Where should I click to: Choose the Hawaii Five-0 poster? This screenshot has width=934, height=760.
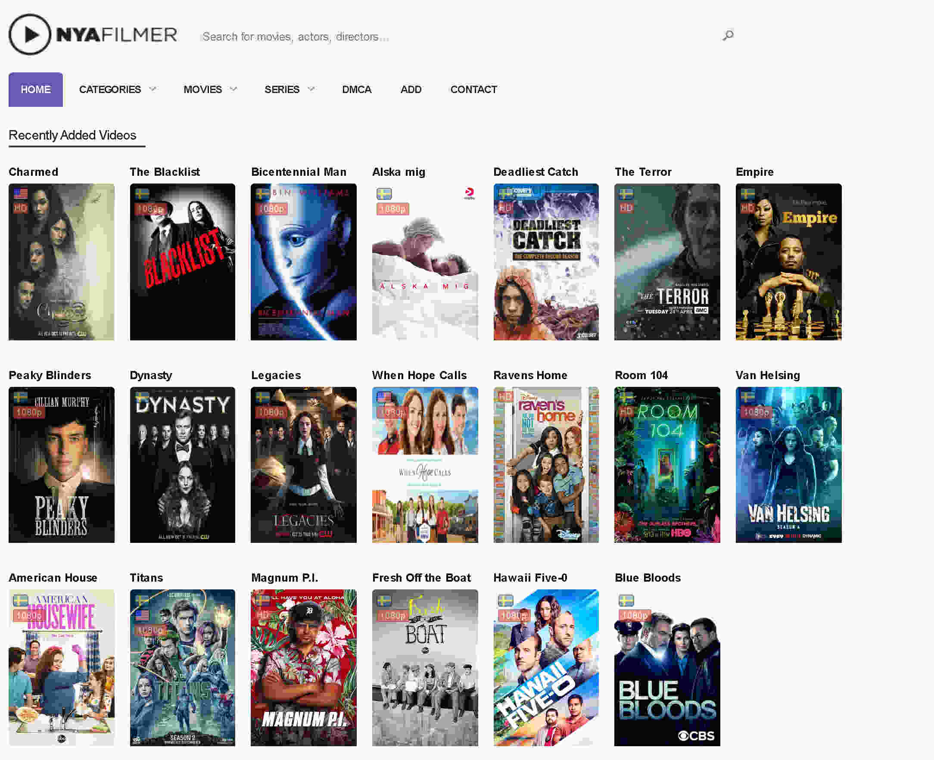(x=546, y=668)
